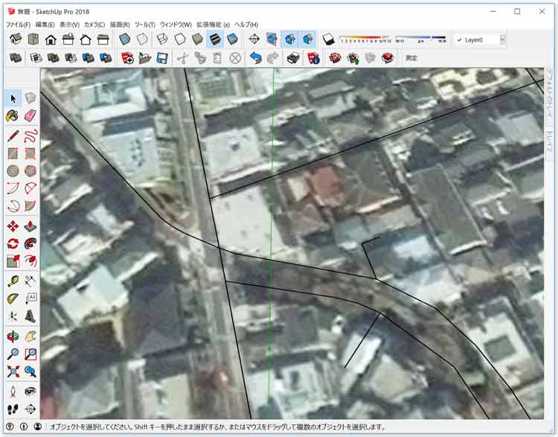
Task: Pick the Tape Measure tool
Action: click(13, 281)
